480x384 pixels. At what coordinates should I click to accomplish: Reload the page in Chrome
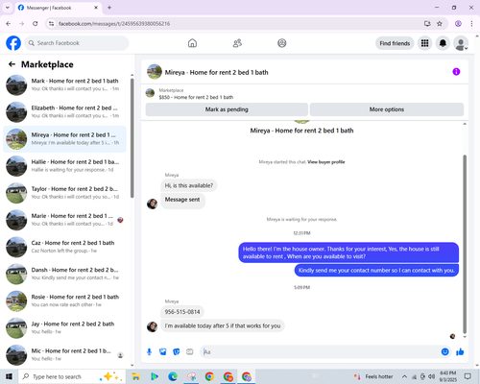(36, 24)
